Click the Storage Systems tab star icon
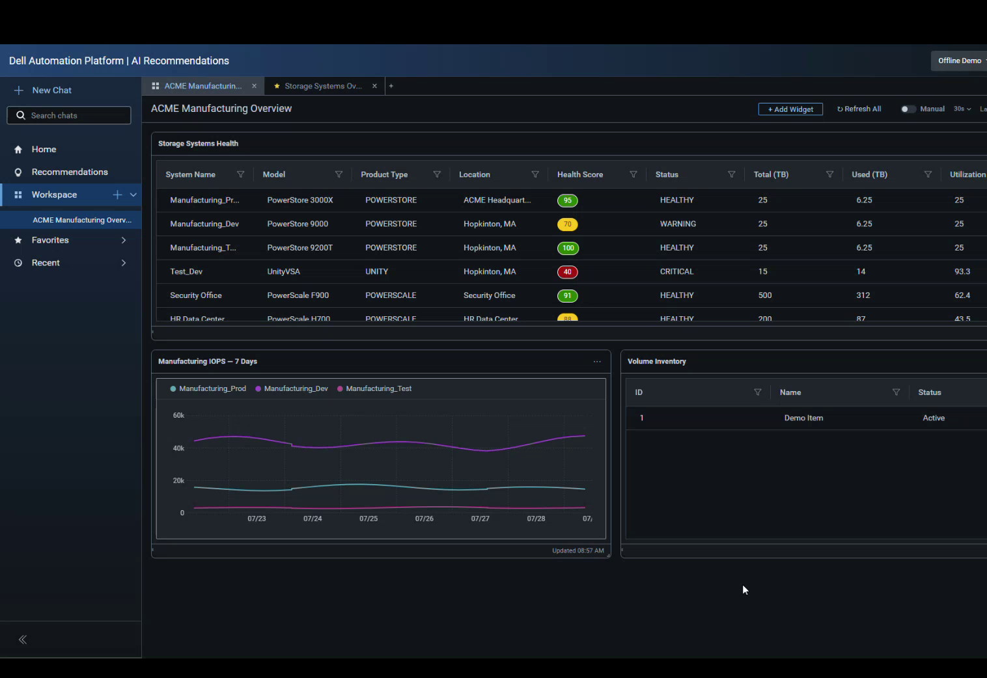987x678 pixels. [x=277, y=86]
